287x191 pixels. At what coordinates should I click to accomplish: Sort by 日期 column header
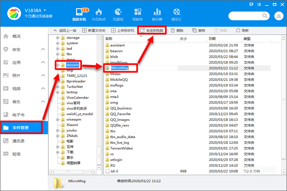pos(225,39)
